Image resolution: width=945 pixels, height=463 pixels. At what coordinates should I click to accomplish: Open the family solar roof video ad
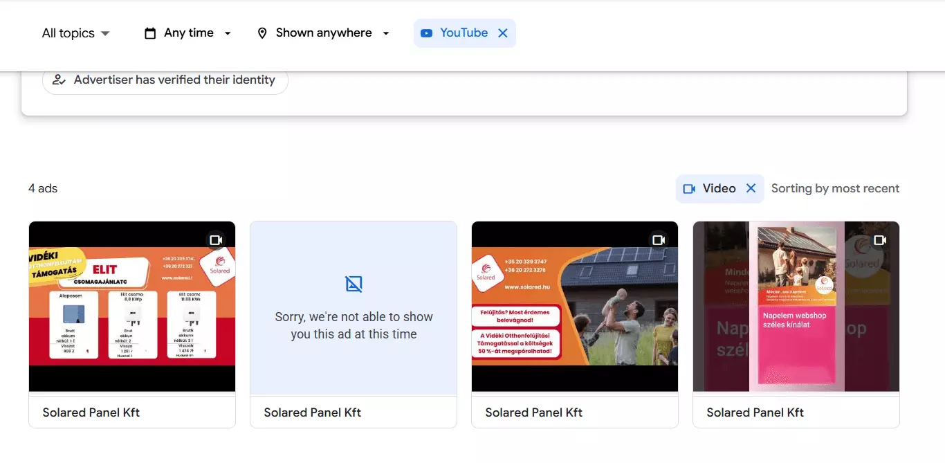[575, 307]
